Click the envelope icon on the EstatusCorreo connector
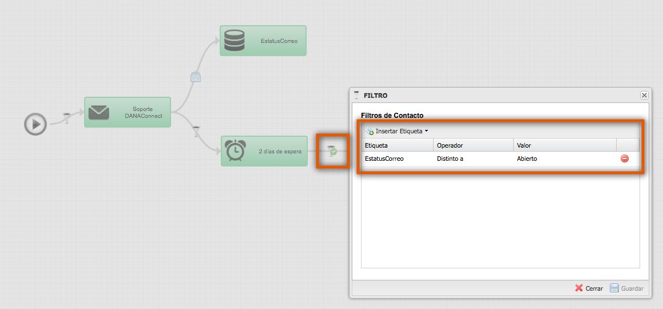Image resolution: width=663 pixels, height=309 pixels. pyautogui.click(x=196, y=77)
